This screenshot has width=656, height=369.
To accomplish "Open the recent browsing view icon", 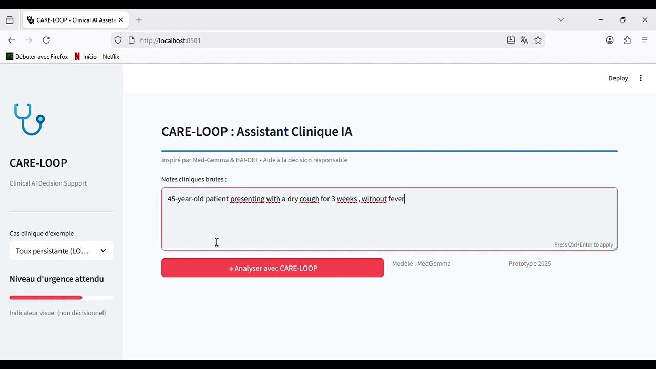I will (x=10, y=20).
